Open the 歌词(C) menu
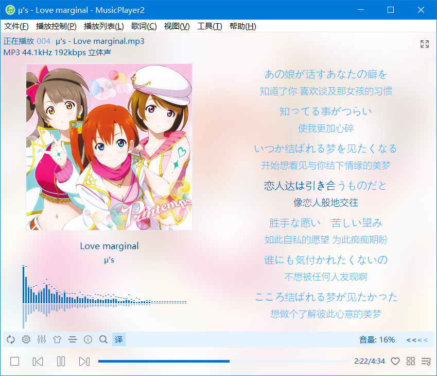 coord(144,26)
